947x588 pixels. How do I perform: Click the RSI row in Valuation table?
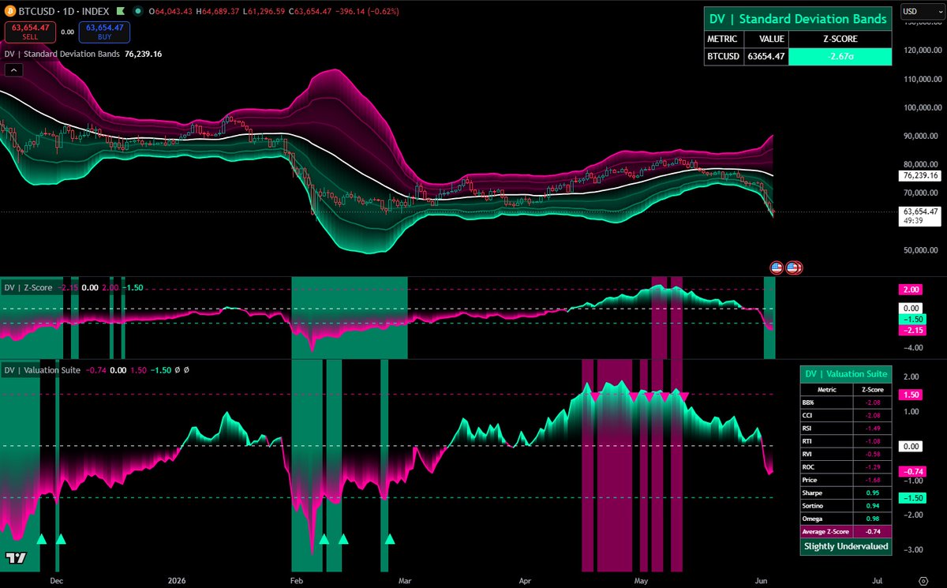[846, 428]
